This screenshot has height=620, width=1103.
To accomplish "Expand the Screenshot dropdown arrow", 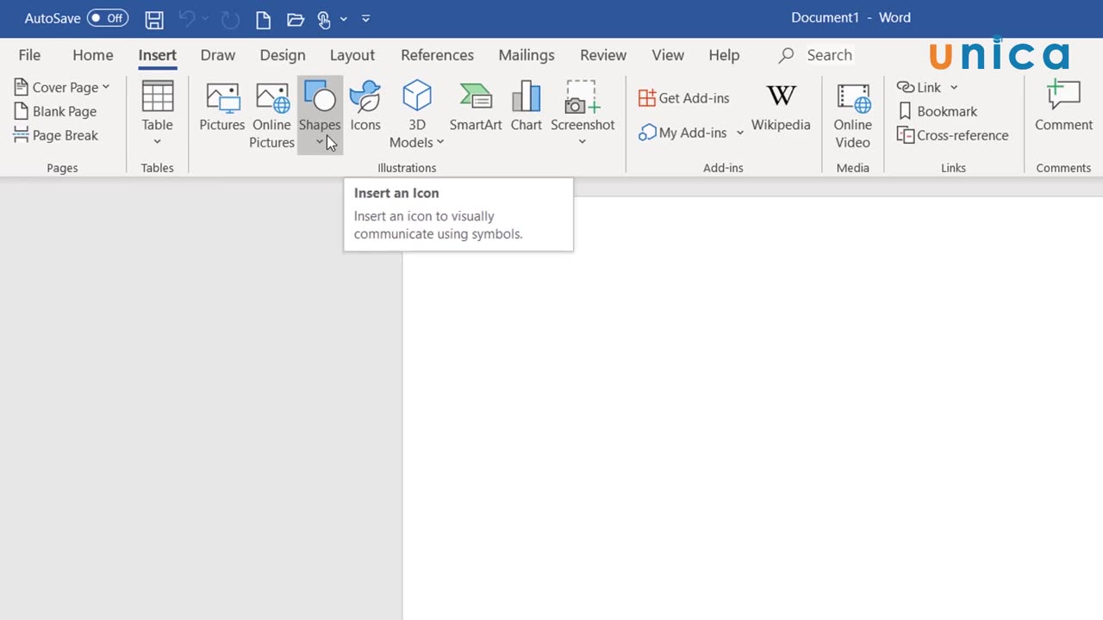I will click(x=583, y=142).
